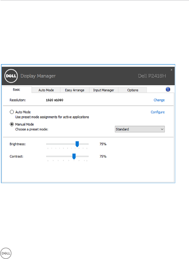
Task: Click the 'Resolution:' label
Action: [x=18, y=100]
